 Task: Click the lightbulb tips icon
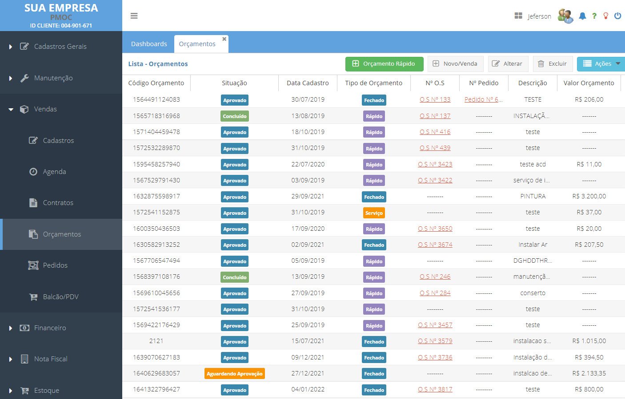coord(605,16)
